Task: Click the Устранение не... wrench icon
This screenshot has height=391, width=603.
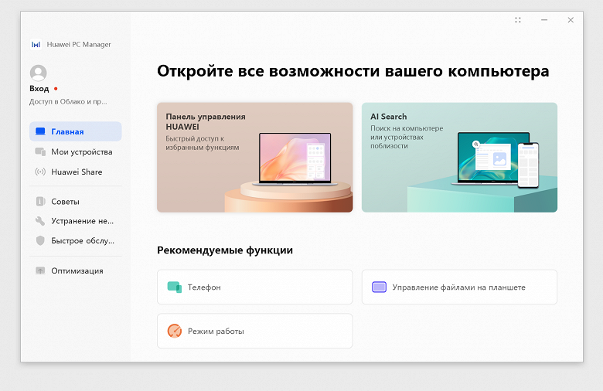Action: 40,221
